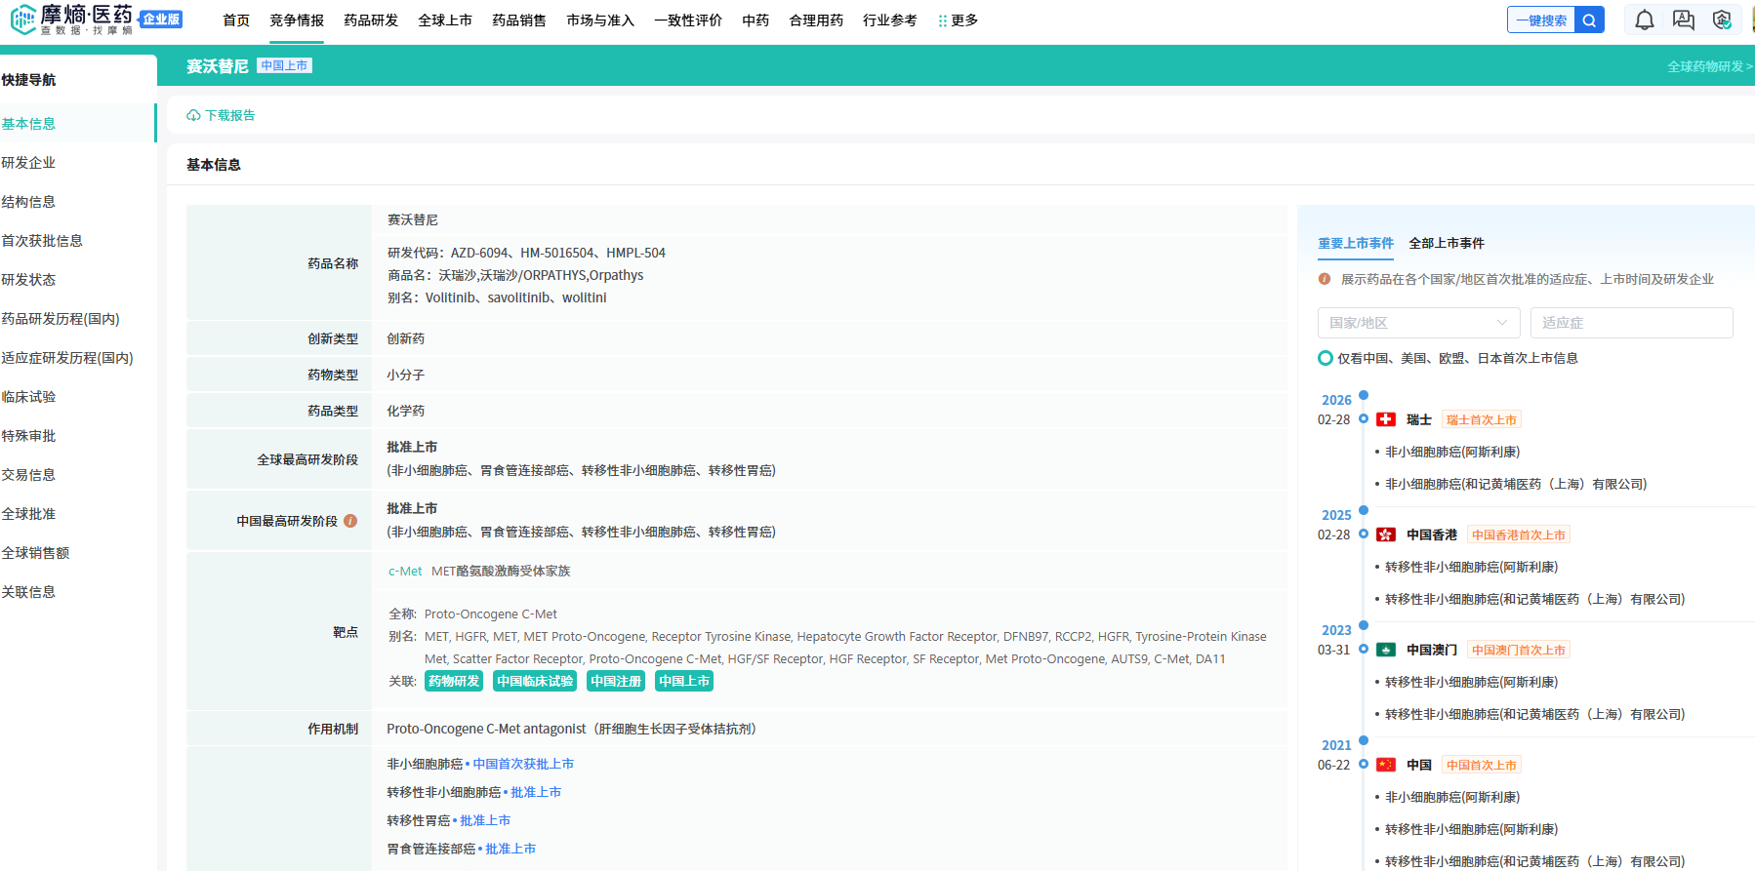Click 批准上市 link beside 胃食管连接部癌
Image resolution: width=1755 pixels, height=871 pixels.
coord(510,849)
